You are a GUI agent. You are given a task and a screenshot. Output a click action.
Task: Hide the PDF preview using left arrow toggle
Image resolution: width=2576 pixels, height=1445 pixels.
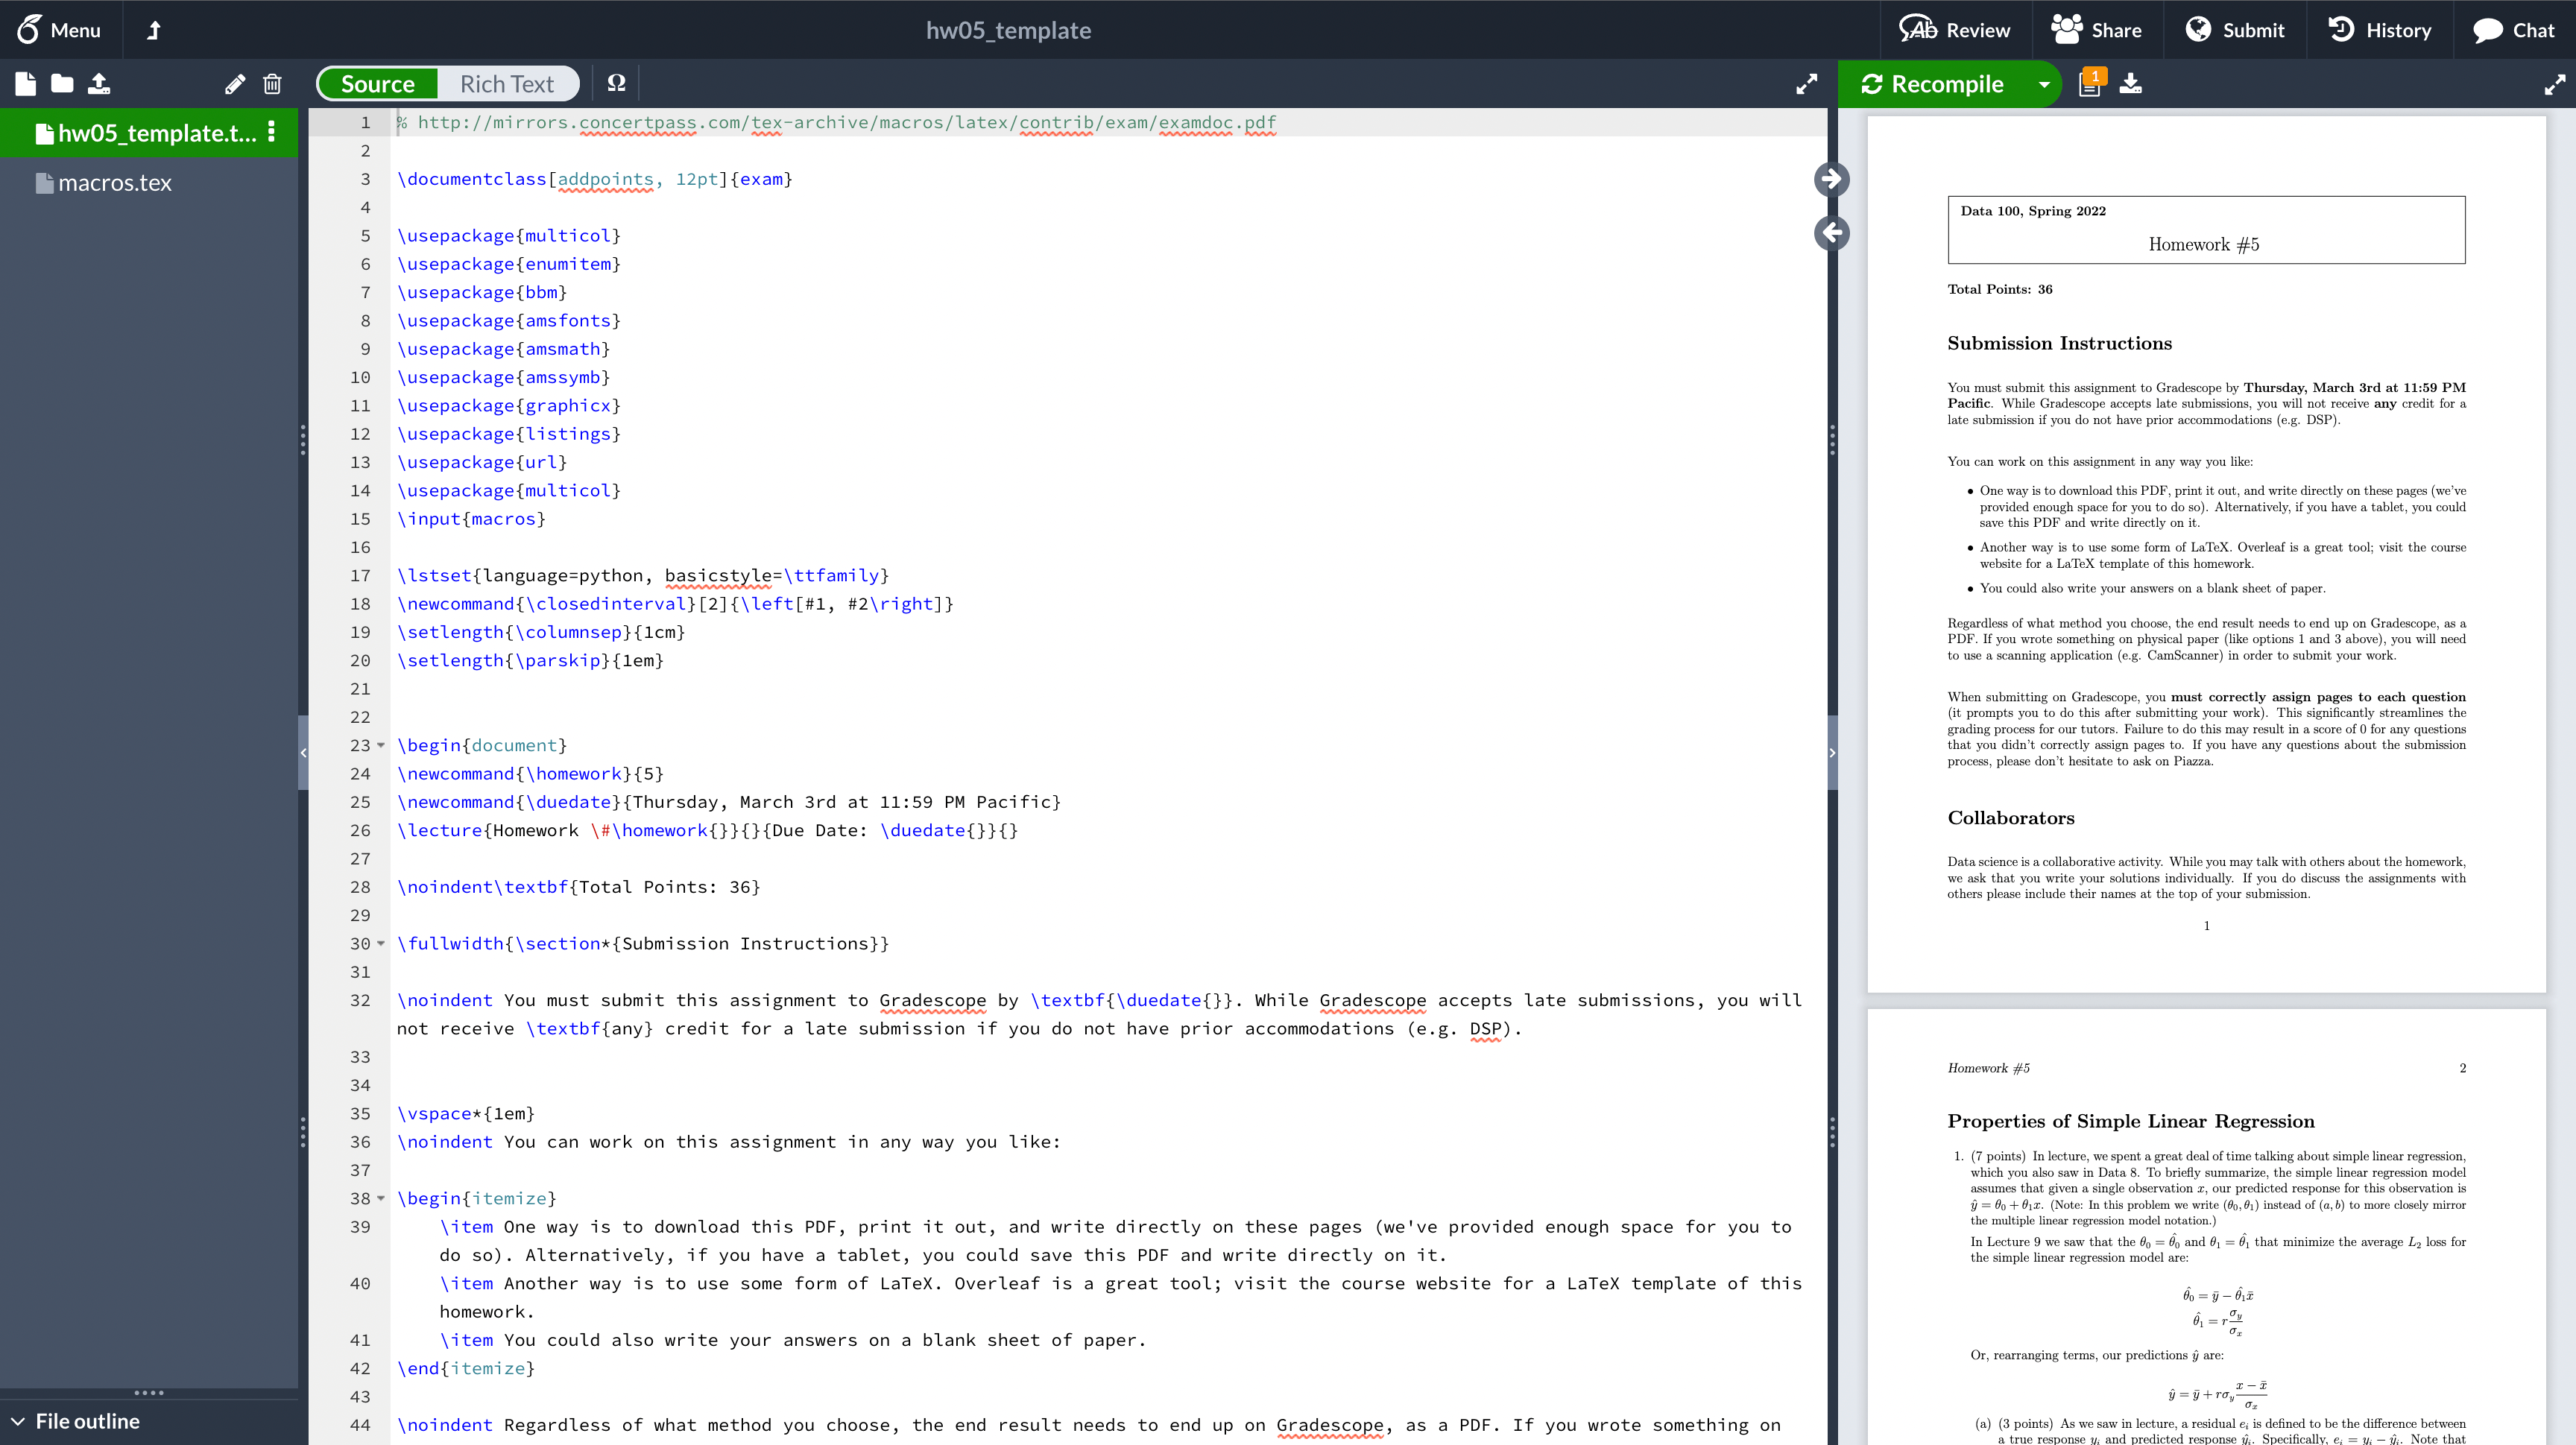[1832, 233]
